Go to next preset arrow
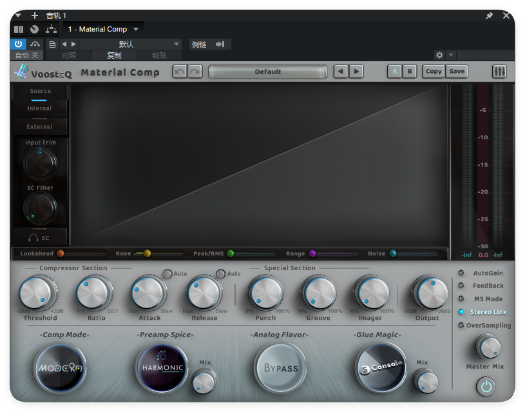Viewport: 525px width, 412px height. (x=356, y=72)
